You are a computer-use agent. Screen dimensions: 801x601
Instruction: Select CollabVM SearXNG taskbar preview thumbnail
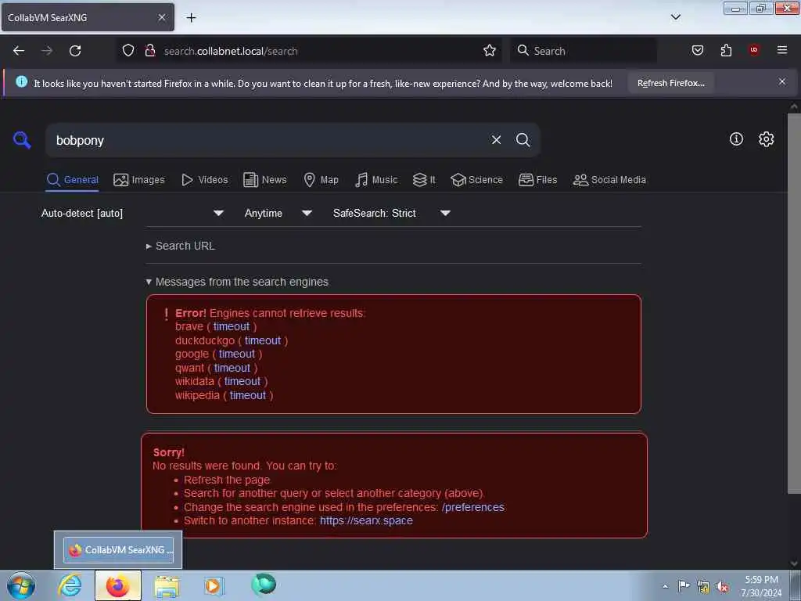pyautogui.click(x=119, y=550)
